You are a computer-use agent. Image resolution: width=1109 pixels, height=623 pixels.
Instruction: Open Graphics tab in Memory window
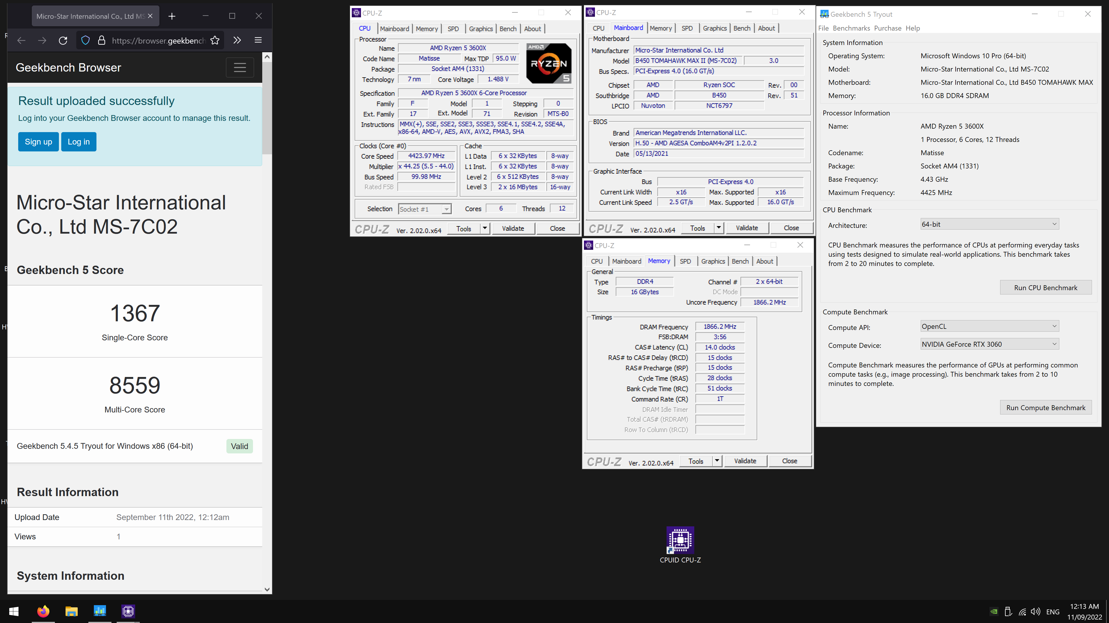pyautogui.click(x=713, y=261)
